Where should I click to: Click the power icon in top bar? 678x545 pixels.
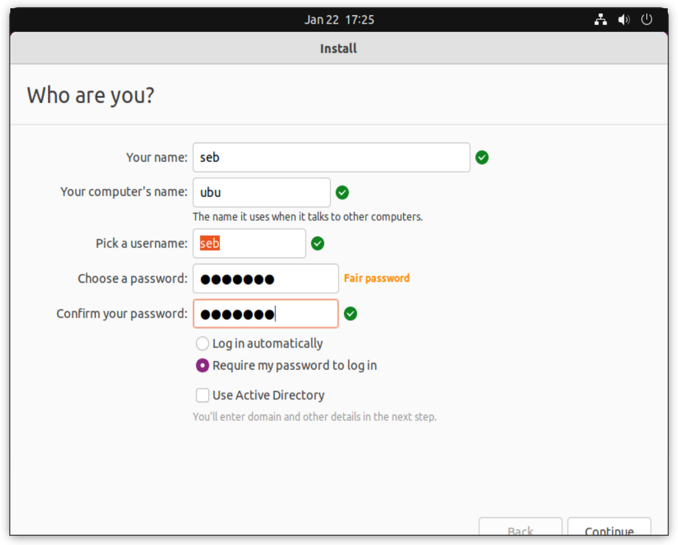(x=646, y=20)
